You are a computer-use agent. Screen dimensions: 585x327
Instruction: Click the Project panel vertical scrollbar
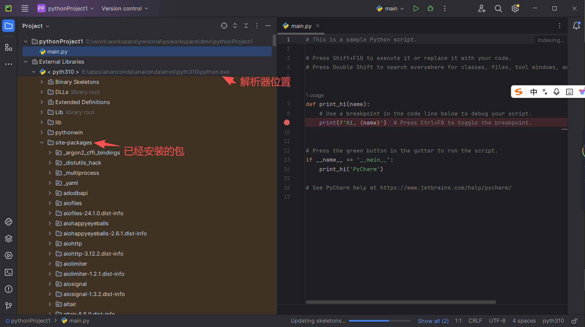[x=274, y=40]
